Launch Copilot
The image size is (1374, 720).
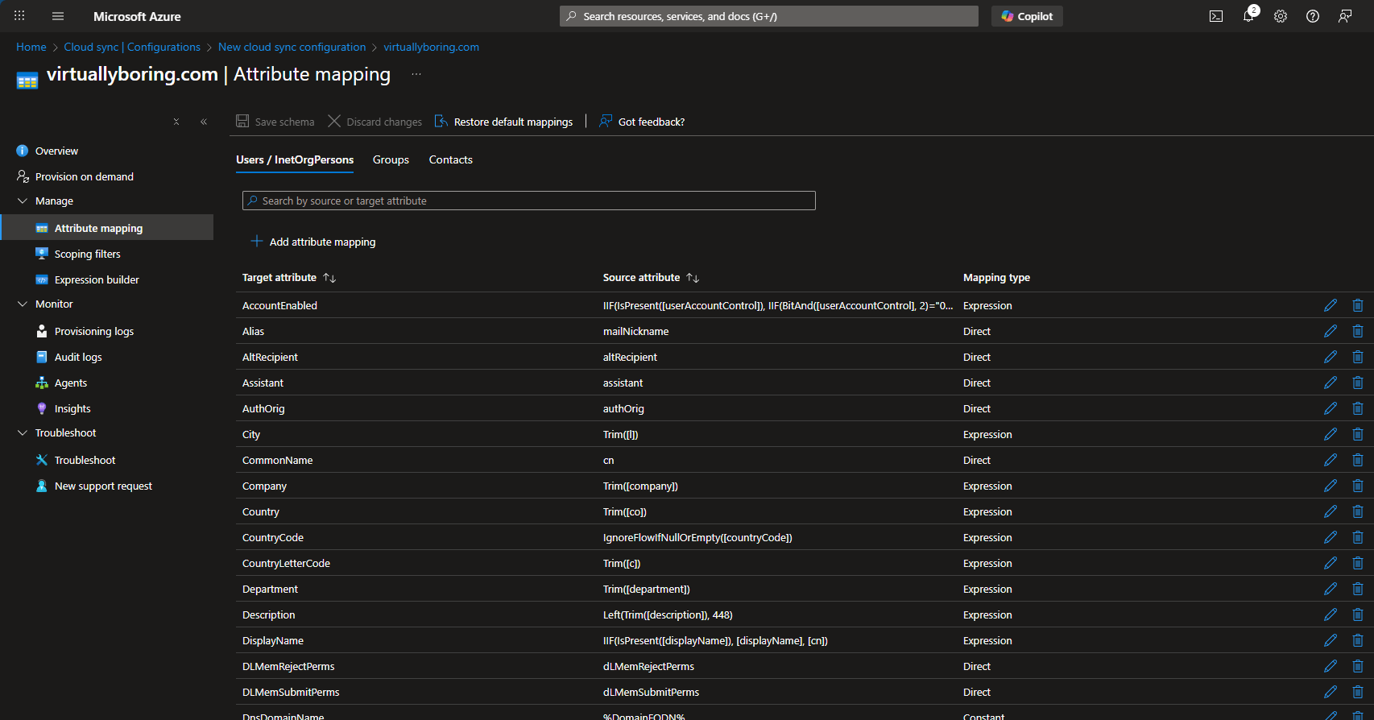point(1027,16)
